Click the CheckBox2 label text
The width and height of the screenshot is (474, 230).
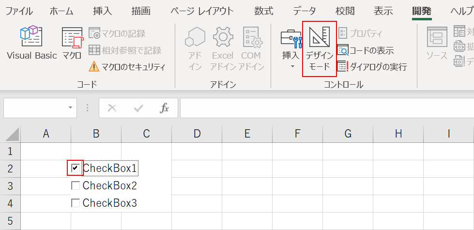coord(110,185)
